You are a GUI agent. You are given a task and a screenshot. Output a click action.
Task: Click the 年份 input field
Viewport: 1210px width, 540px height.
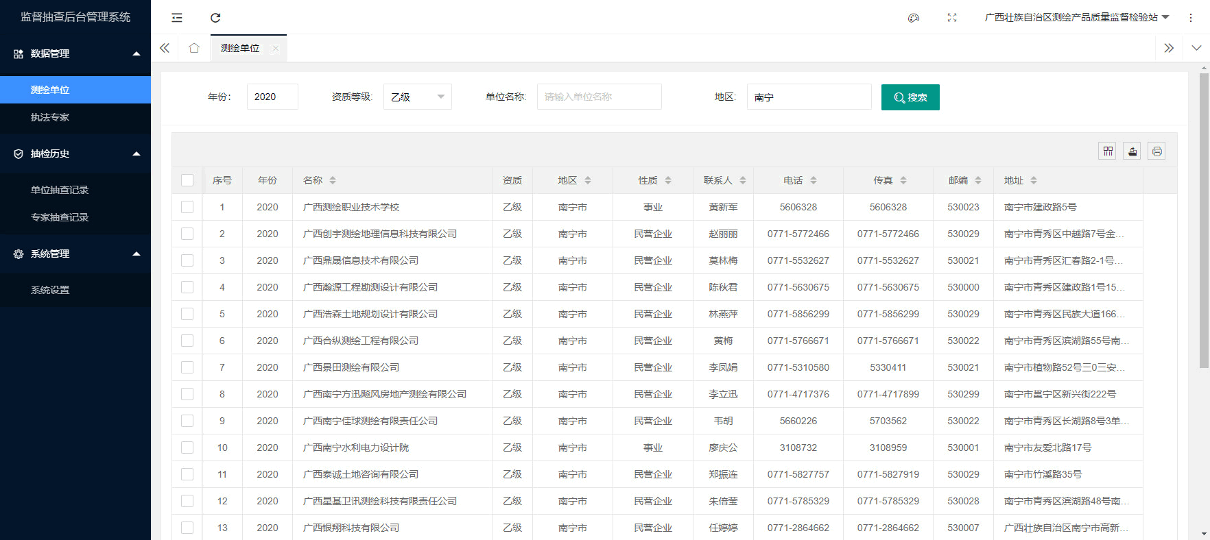[272, 97]
